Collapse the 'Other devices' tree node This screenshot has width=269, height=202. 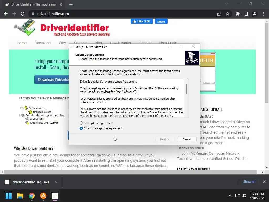[22, 108]
